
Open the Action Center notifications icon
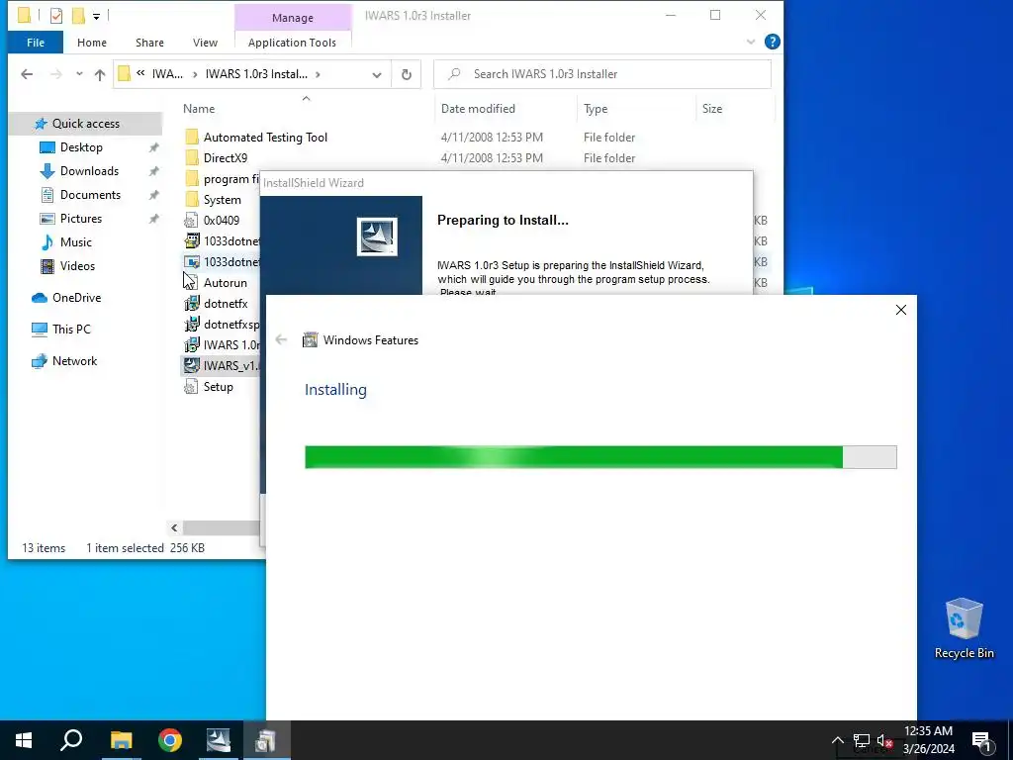tap(981, 740)
